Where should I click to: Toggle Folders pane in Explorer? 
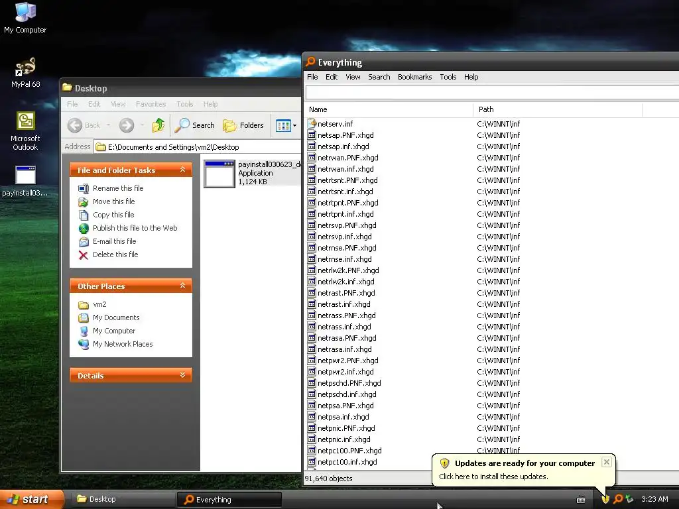(243, 125)
